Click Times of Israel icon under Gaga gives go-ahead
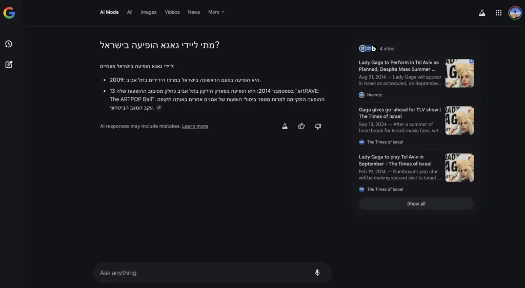 coord(361,142)
